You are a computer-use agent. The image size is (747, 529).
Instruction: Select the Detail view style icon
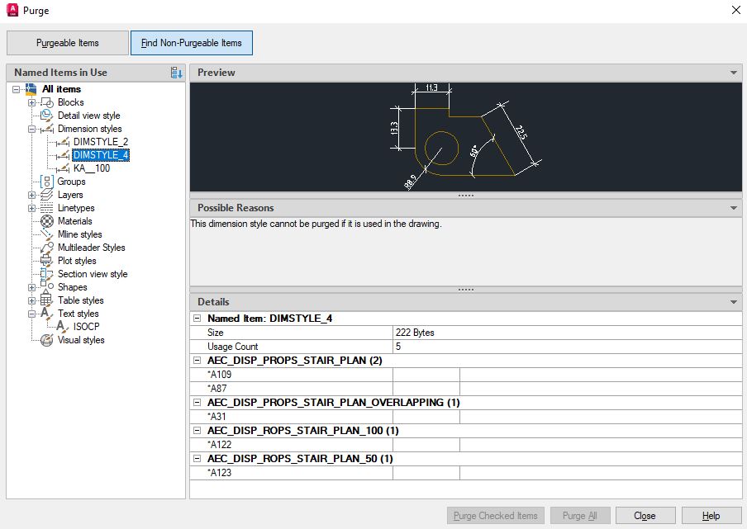pyautogui.click(x=45, y=116)
